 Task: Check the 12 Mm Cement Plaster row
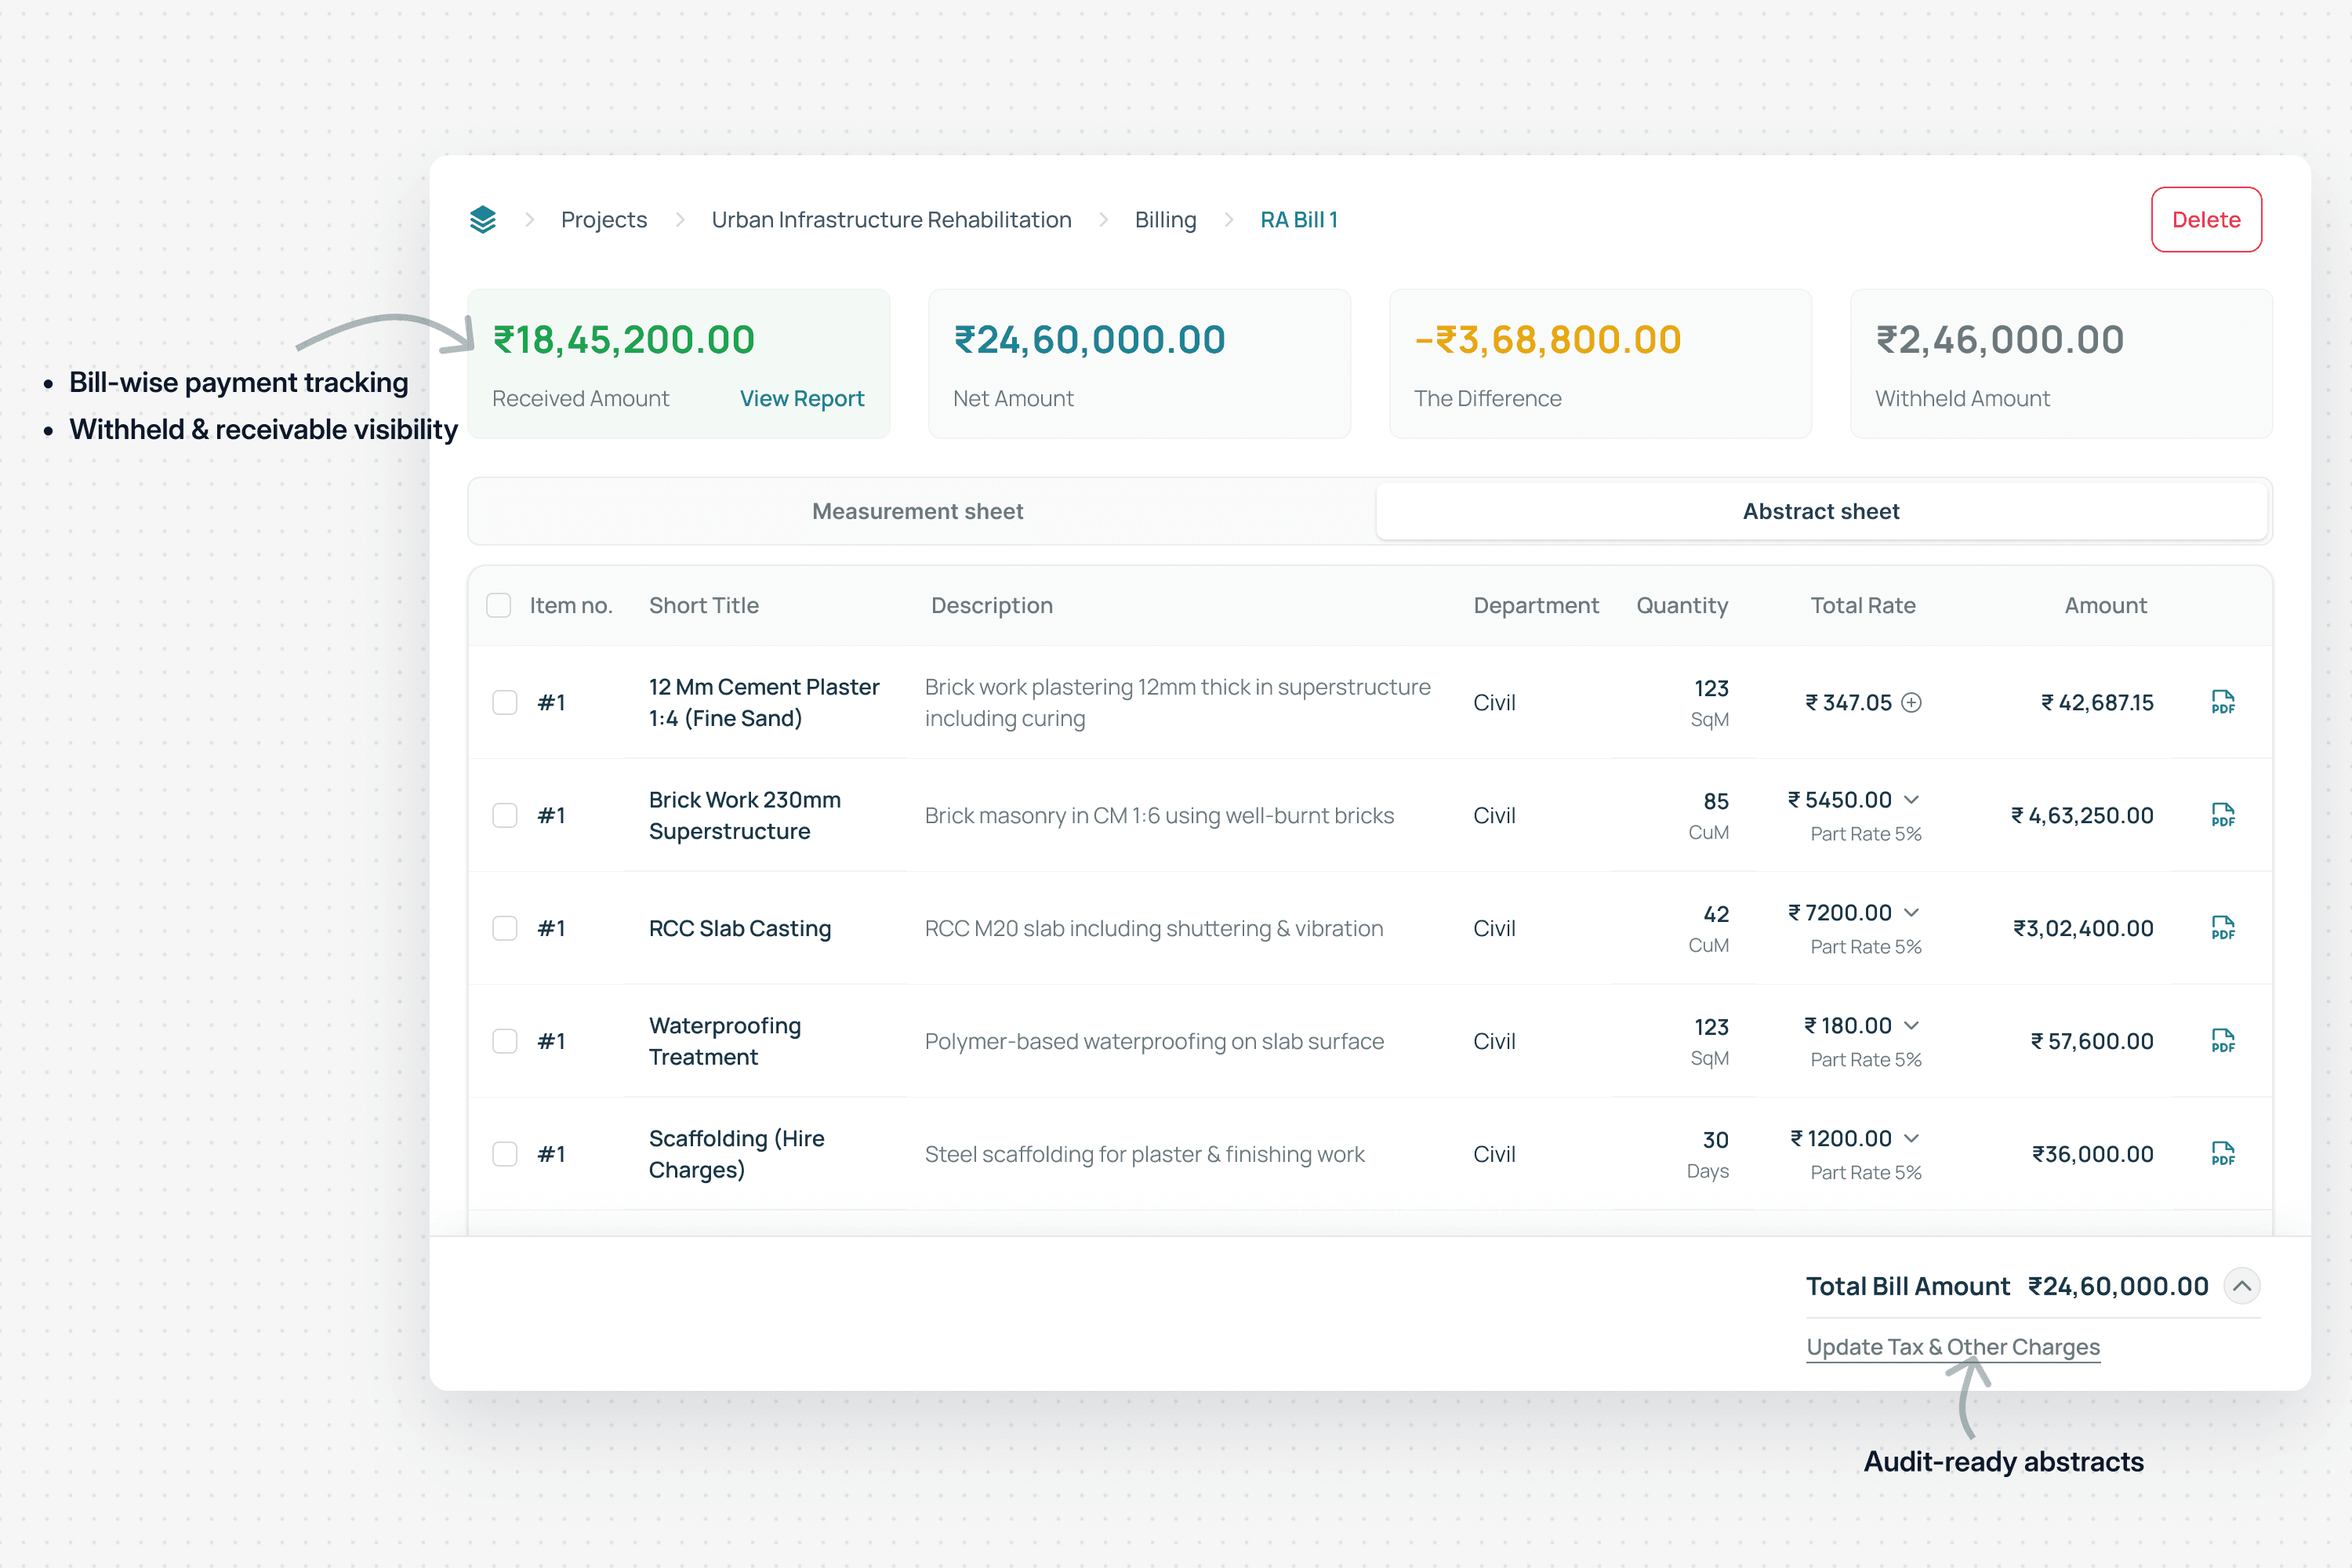point(505,702)
